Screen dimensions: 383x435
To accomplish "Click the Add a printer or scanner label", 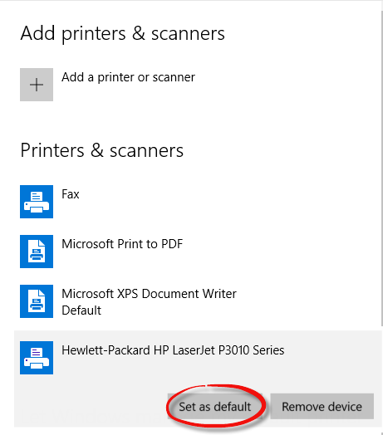I will click(x=128, y=77).
